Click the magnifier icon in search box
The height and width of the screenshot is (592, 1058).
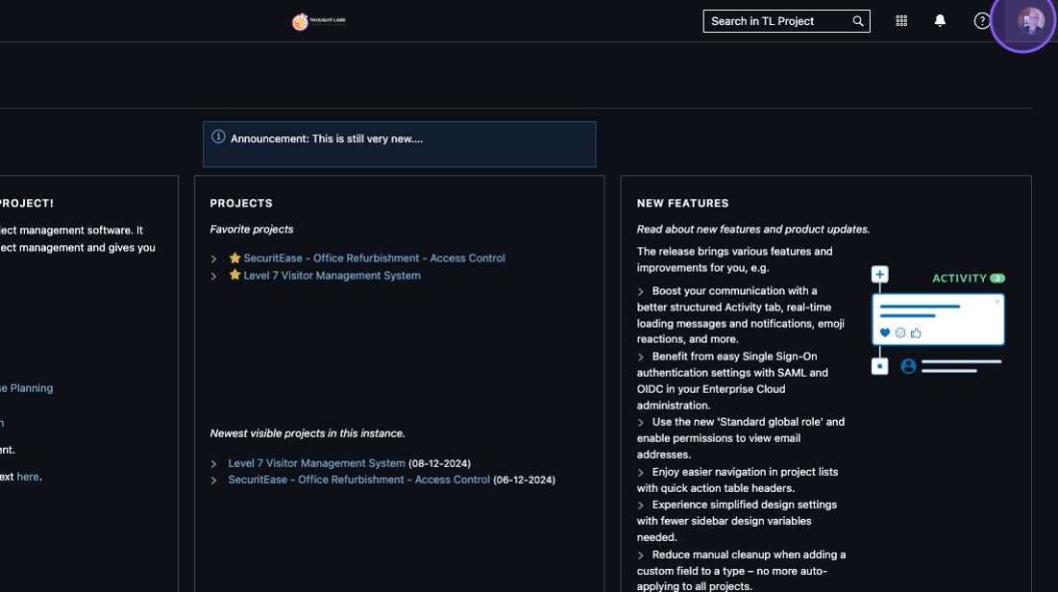(858, 21)
